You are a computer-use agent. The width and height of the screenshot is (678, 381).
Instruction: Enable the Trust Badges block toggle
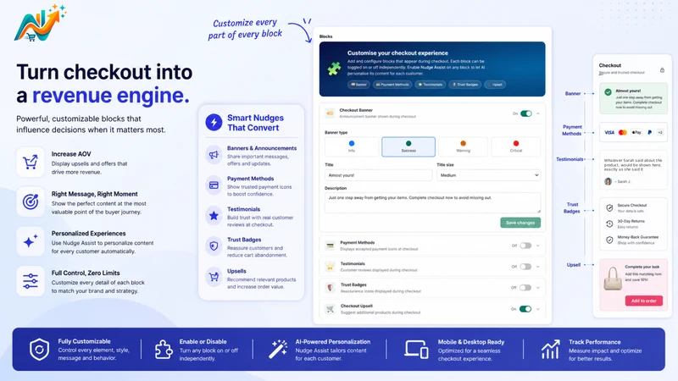pos(525,287)
